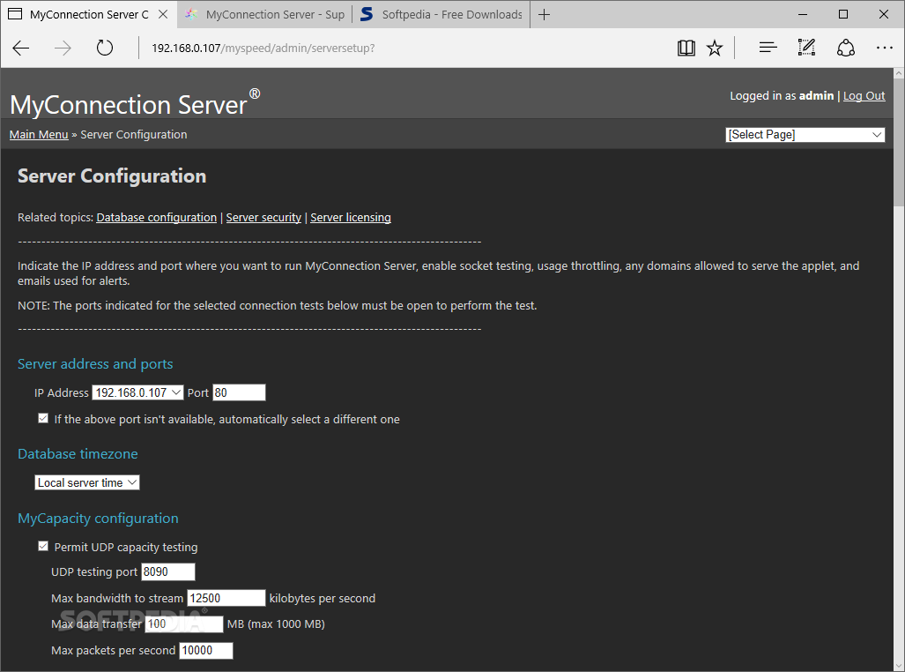The image size is (905, 672).
Task: Open the Database configuration link
Action: [156, 218]
